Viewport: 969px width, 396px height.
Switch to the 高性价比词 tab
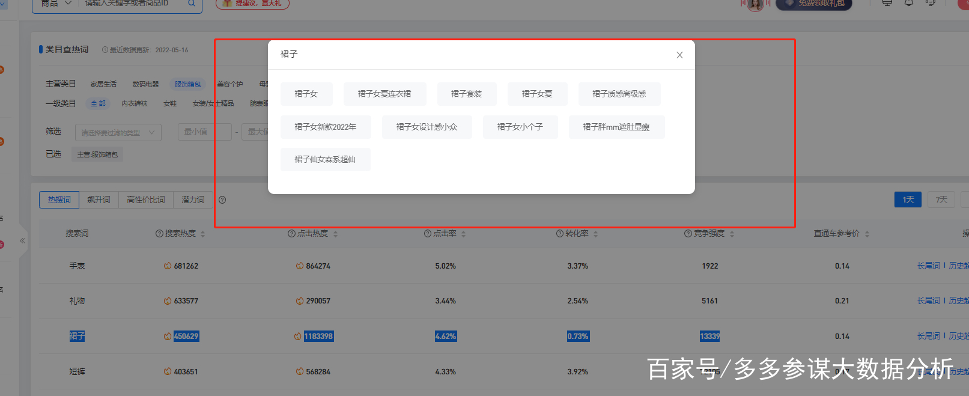146,200
